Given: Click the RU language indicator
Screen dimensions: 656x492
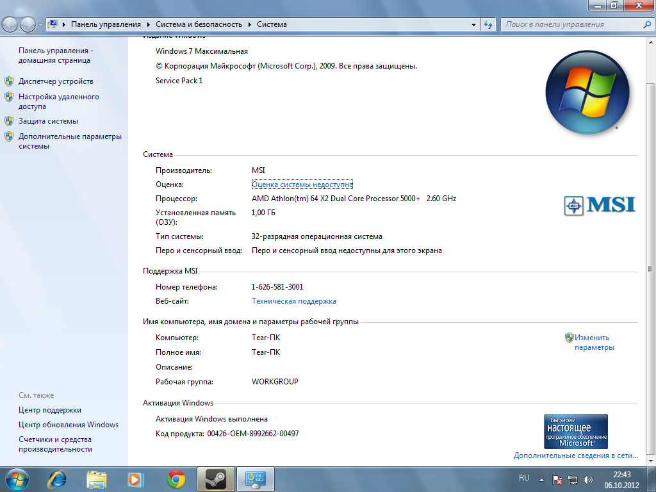Looking at the screenshot, I should [524, 478].
